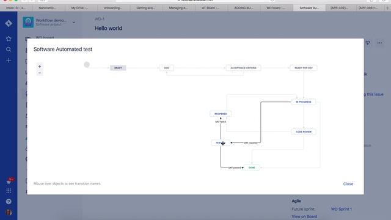This screenshot has height=220, width=391.
Task: Select the ACCEPTANCE CRITERIA status node
Action: [x=243, y=68]
